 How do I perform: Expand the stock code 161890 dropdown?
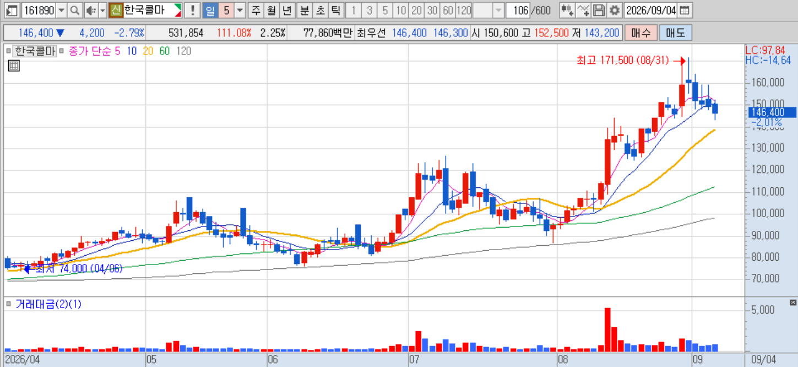point(61,10)
